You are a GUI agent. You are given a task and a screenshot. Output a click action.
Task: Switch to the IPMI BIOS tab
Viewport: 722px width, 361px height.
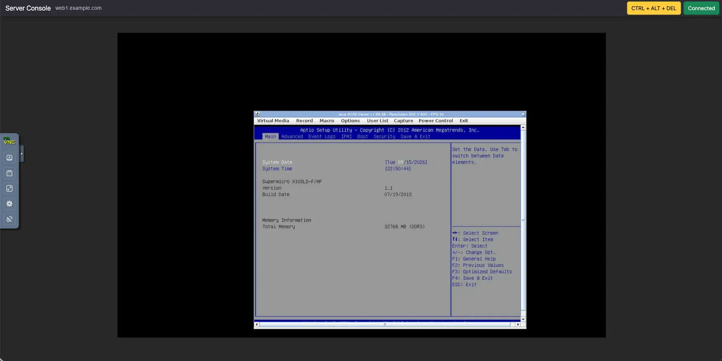coord(347,137)
